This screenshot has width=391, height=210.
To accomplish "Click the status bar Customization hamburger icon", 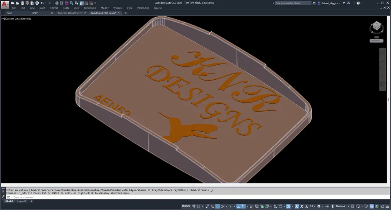I will click(x=387, y=206).
